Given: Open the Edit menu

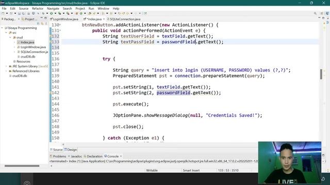Looking at the screenshot, I should pyautogui.click(x=12, y=8).
